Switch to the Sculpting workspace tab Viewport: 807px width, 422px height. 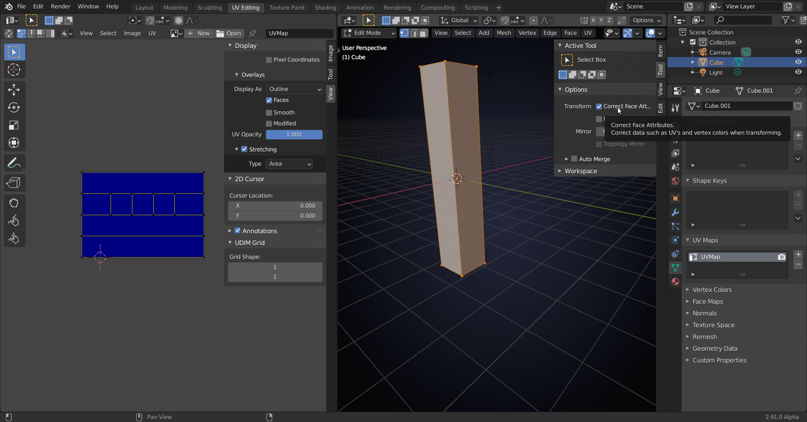(x=209, y=8)
